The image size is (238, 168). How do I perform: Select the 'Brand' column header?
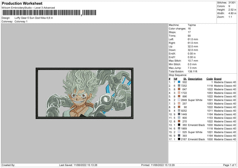coord(218,79)
